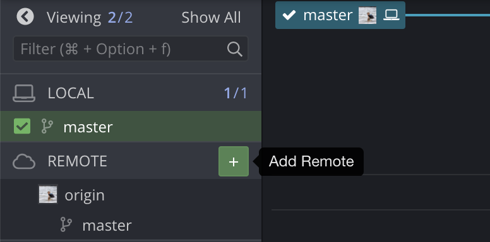Image resolution: width=490 pixels, height=242 pixels.
Task: Click branch icon beside local master
Action: (47, 127)
